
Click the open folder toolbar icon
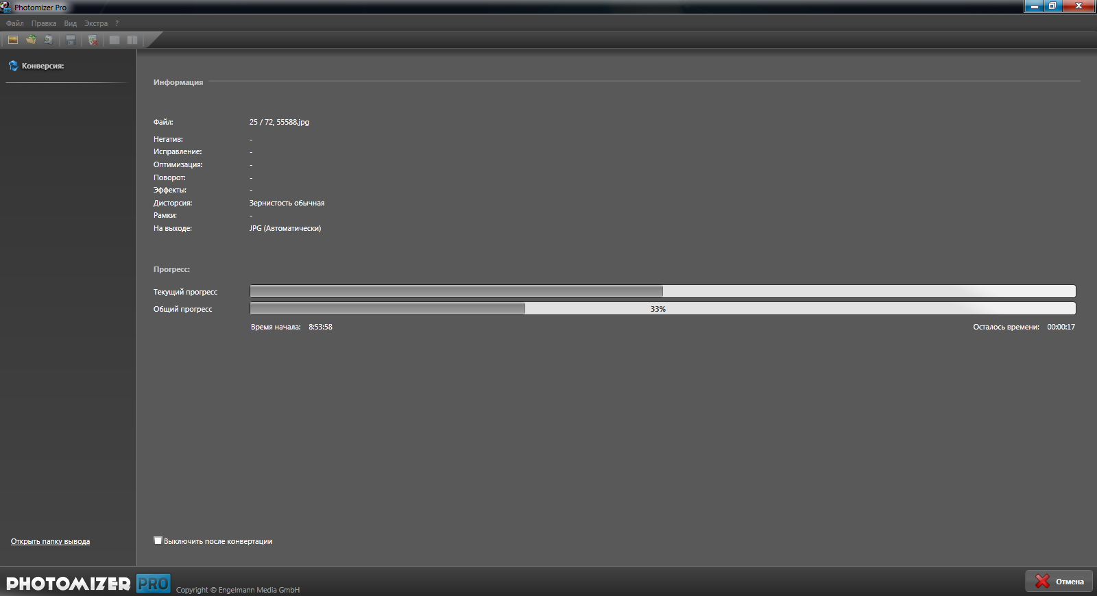coord(31,40)
